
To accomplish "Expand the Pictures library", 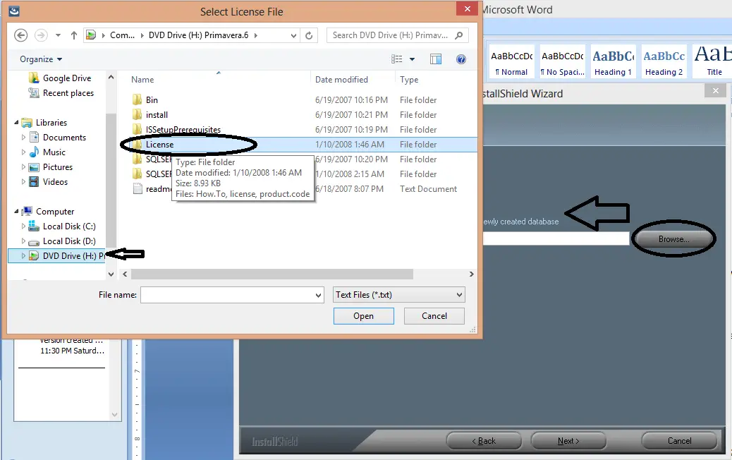I will coord(23,167).
